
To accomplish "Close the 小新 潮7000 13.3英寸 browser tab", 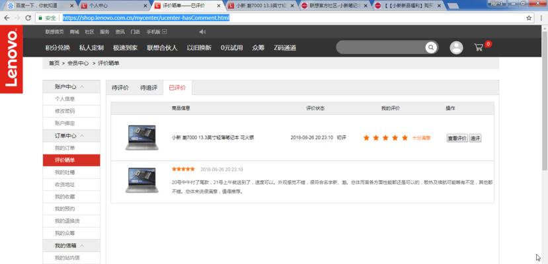I will pyautogui.click(x=292, y=6).
